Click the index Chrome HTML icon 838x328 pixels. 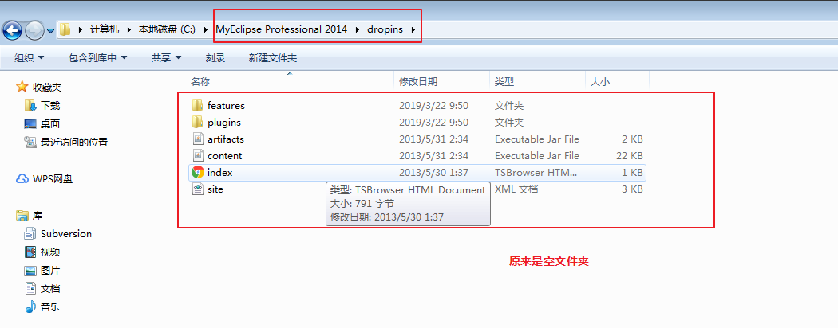[198, 172]
